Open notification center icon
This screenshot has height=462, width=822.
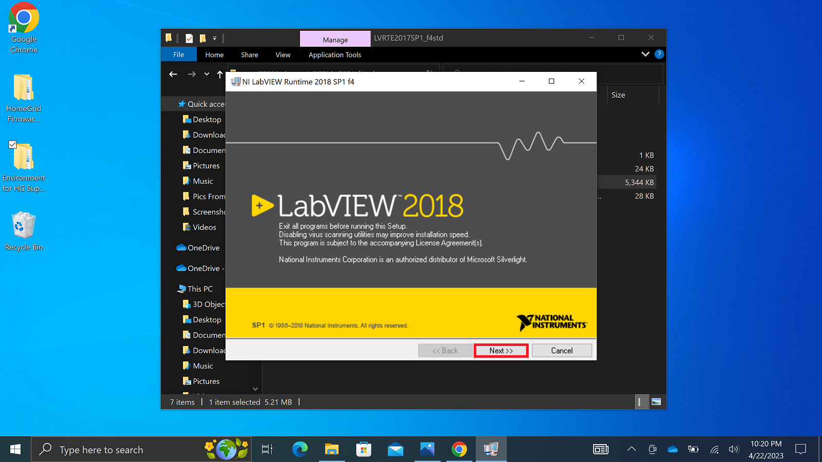[800, 449]
